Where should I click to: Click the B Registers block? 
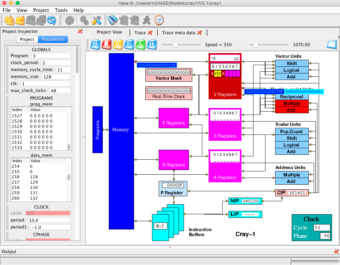point(174,160)
